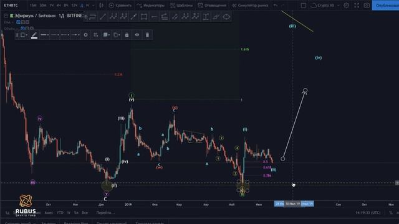The image size is (399, 224).
Task: Select the Fibonacci retracement tool in favorites
Action: pos(93,17)
